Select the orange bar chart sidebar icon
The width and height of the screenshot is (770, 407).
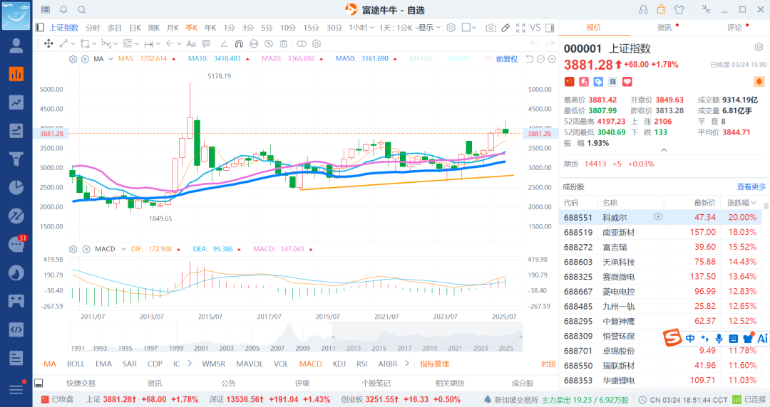pos(16,74)
